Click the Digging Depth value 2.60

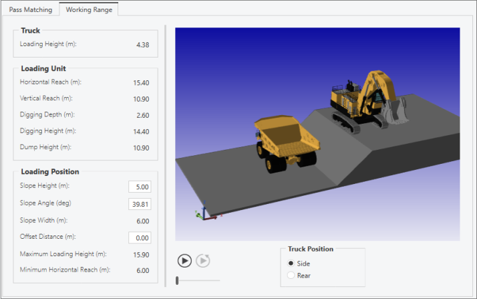(143, 116)
